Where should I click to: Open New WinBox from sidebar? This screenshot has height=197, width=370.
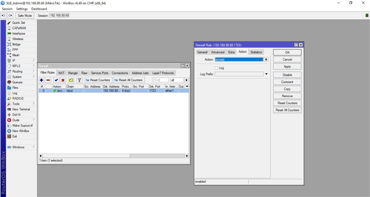pyautogui.click(x=21, y=131)
